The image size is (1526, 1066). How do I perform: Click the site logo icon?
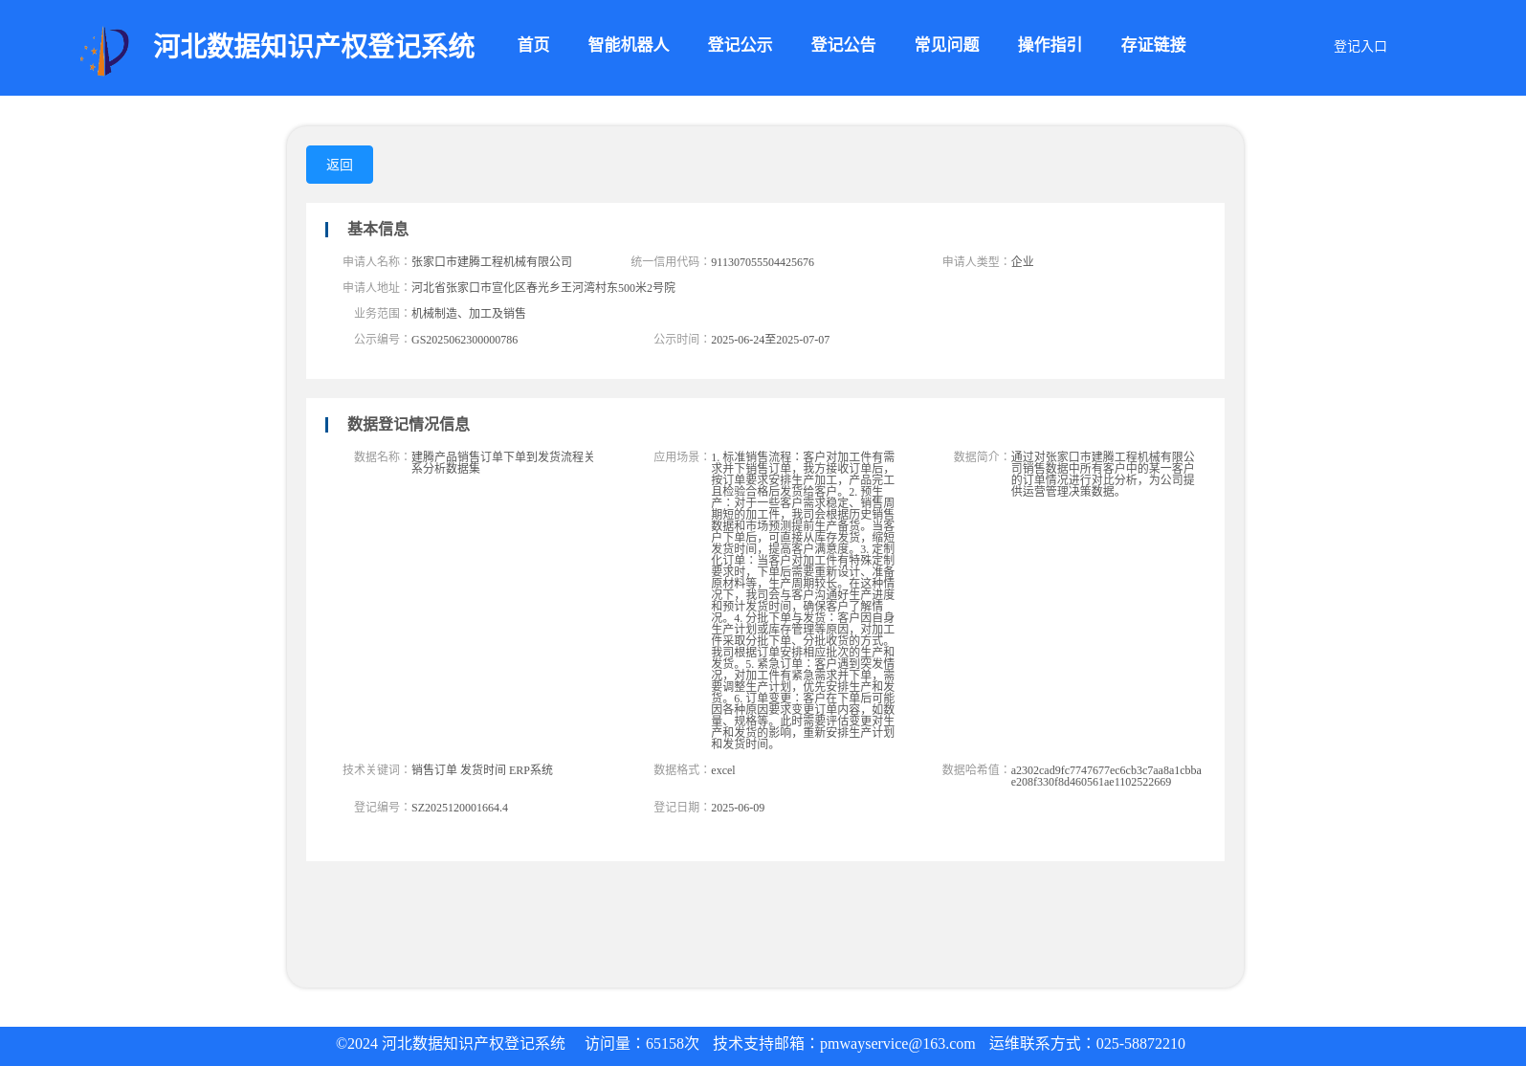pyautogui.click(x=104, y=50)
